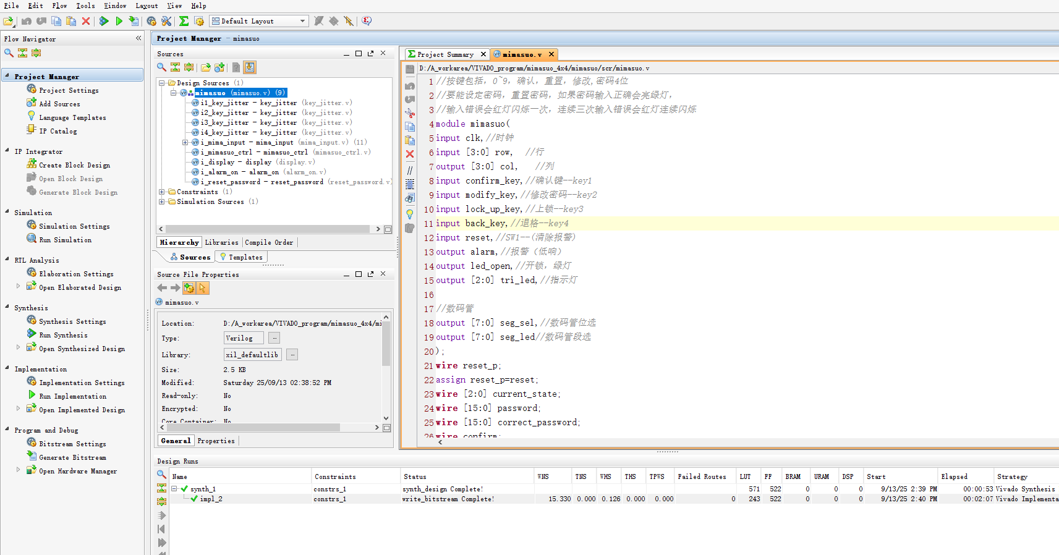Viewport: 1059px width, 555px height.
Task: Click Add Sources in Flow Navigator
Action: click(x=59, y=104)
